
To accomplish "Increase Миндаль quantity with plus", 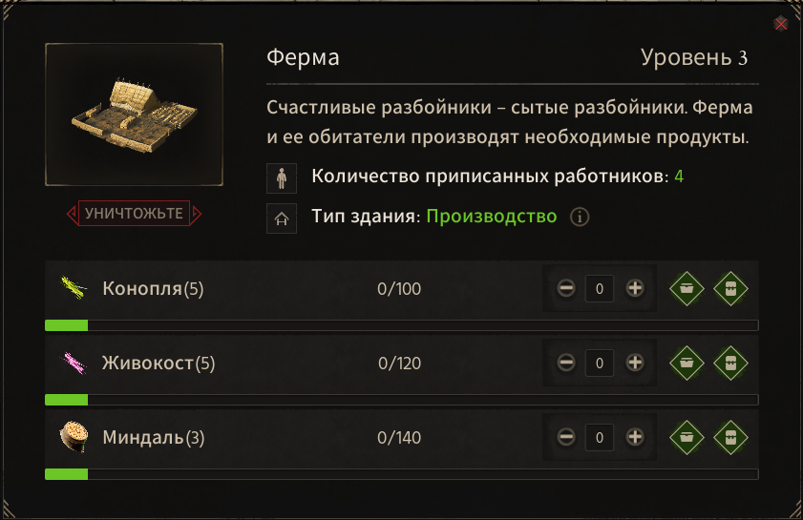I will (x=635, y=437).
